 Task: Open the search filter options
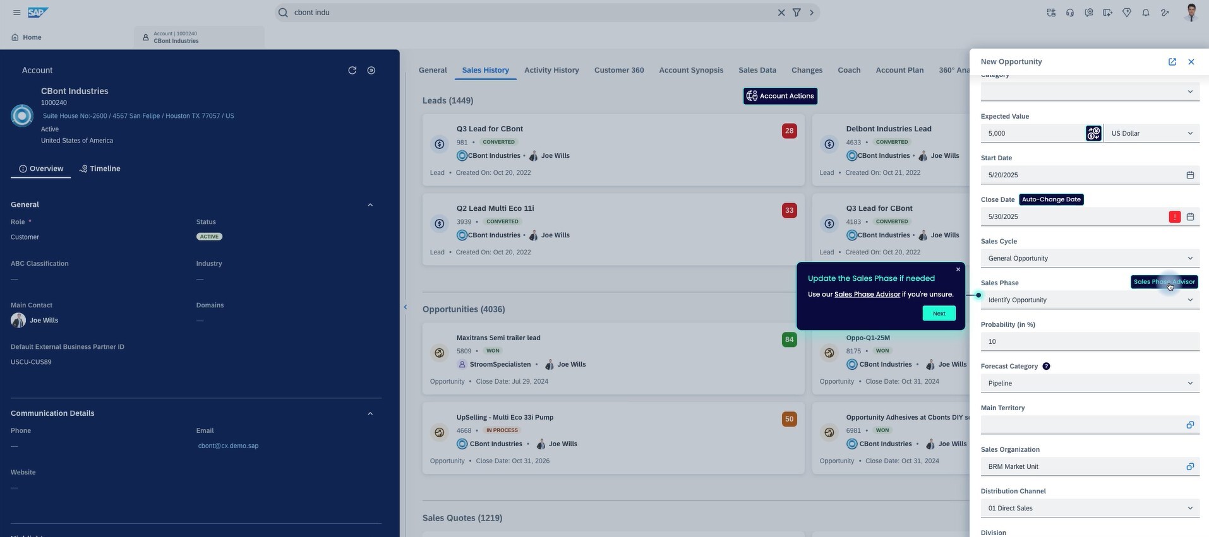797,13
